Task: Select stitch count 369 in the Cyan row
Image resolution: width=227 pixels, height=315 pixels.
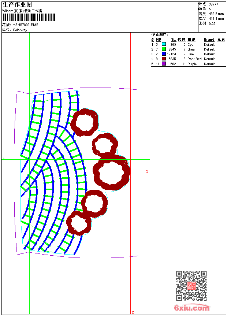Action: tap(173, 45)
